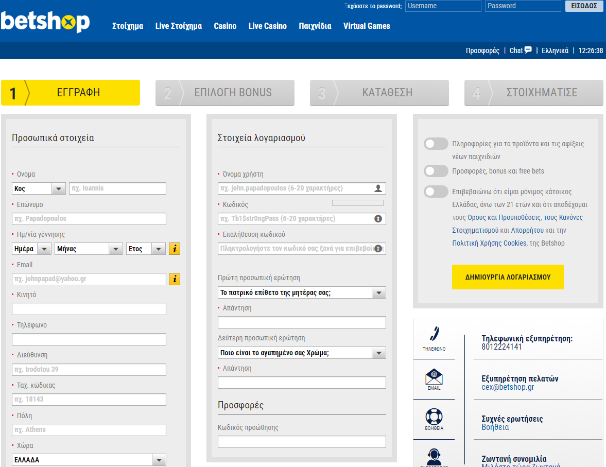Click first question Απάντηση field
The width and height of the screenshot is (606, 467).
[x=302, y=322]
